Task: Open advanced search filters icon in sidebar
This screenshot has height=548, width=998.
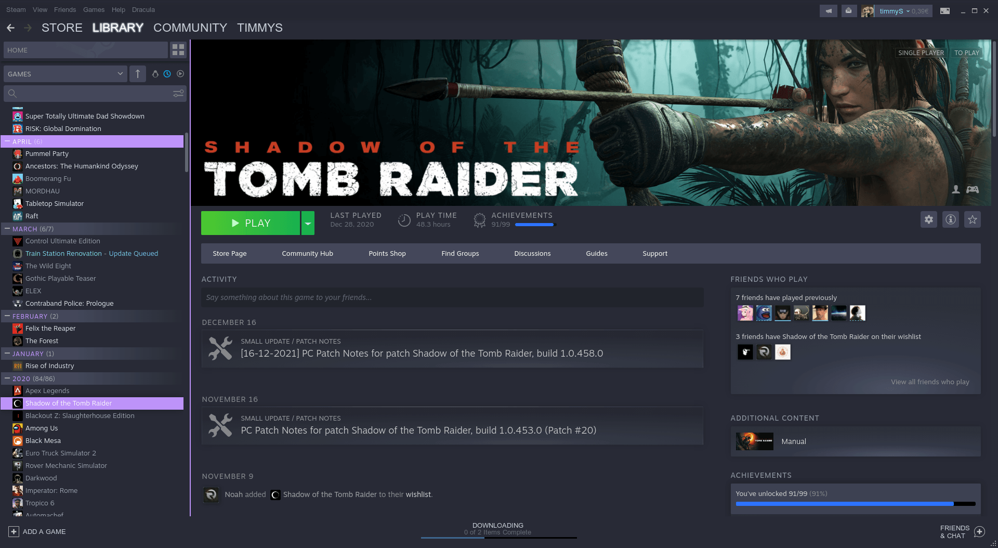Action: coord(178,94)
